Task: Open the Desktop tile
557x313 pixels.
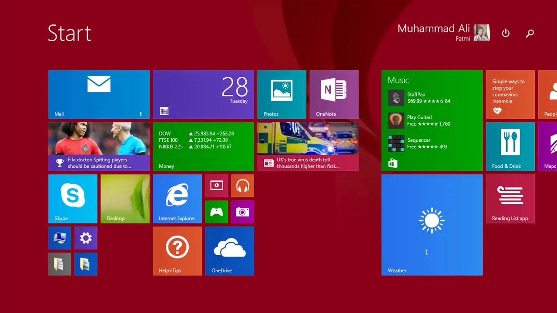Action: tap(125, 199)
